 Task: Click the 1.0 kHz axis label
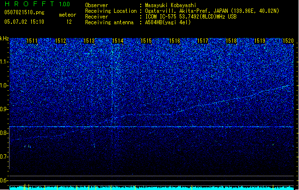(4, 85)
